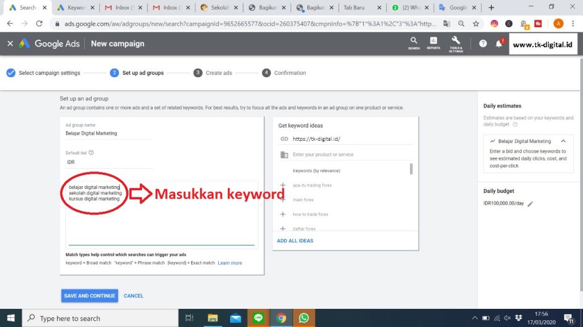Click the Ad group name field
The width and height of the screenshot is (583, 327).
click(108, 133)
